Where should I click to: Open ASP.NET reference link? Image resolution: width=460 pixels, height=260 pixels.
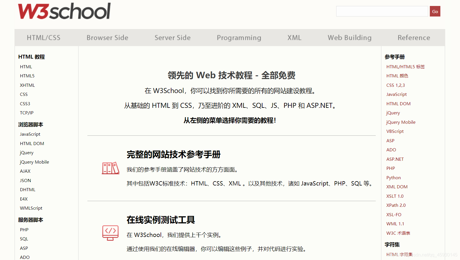click(395, 159)
